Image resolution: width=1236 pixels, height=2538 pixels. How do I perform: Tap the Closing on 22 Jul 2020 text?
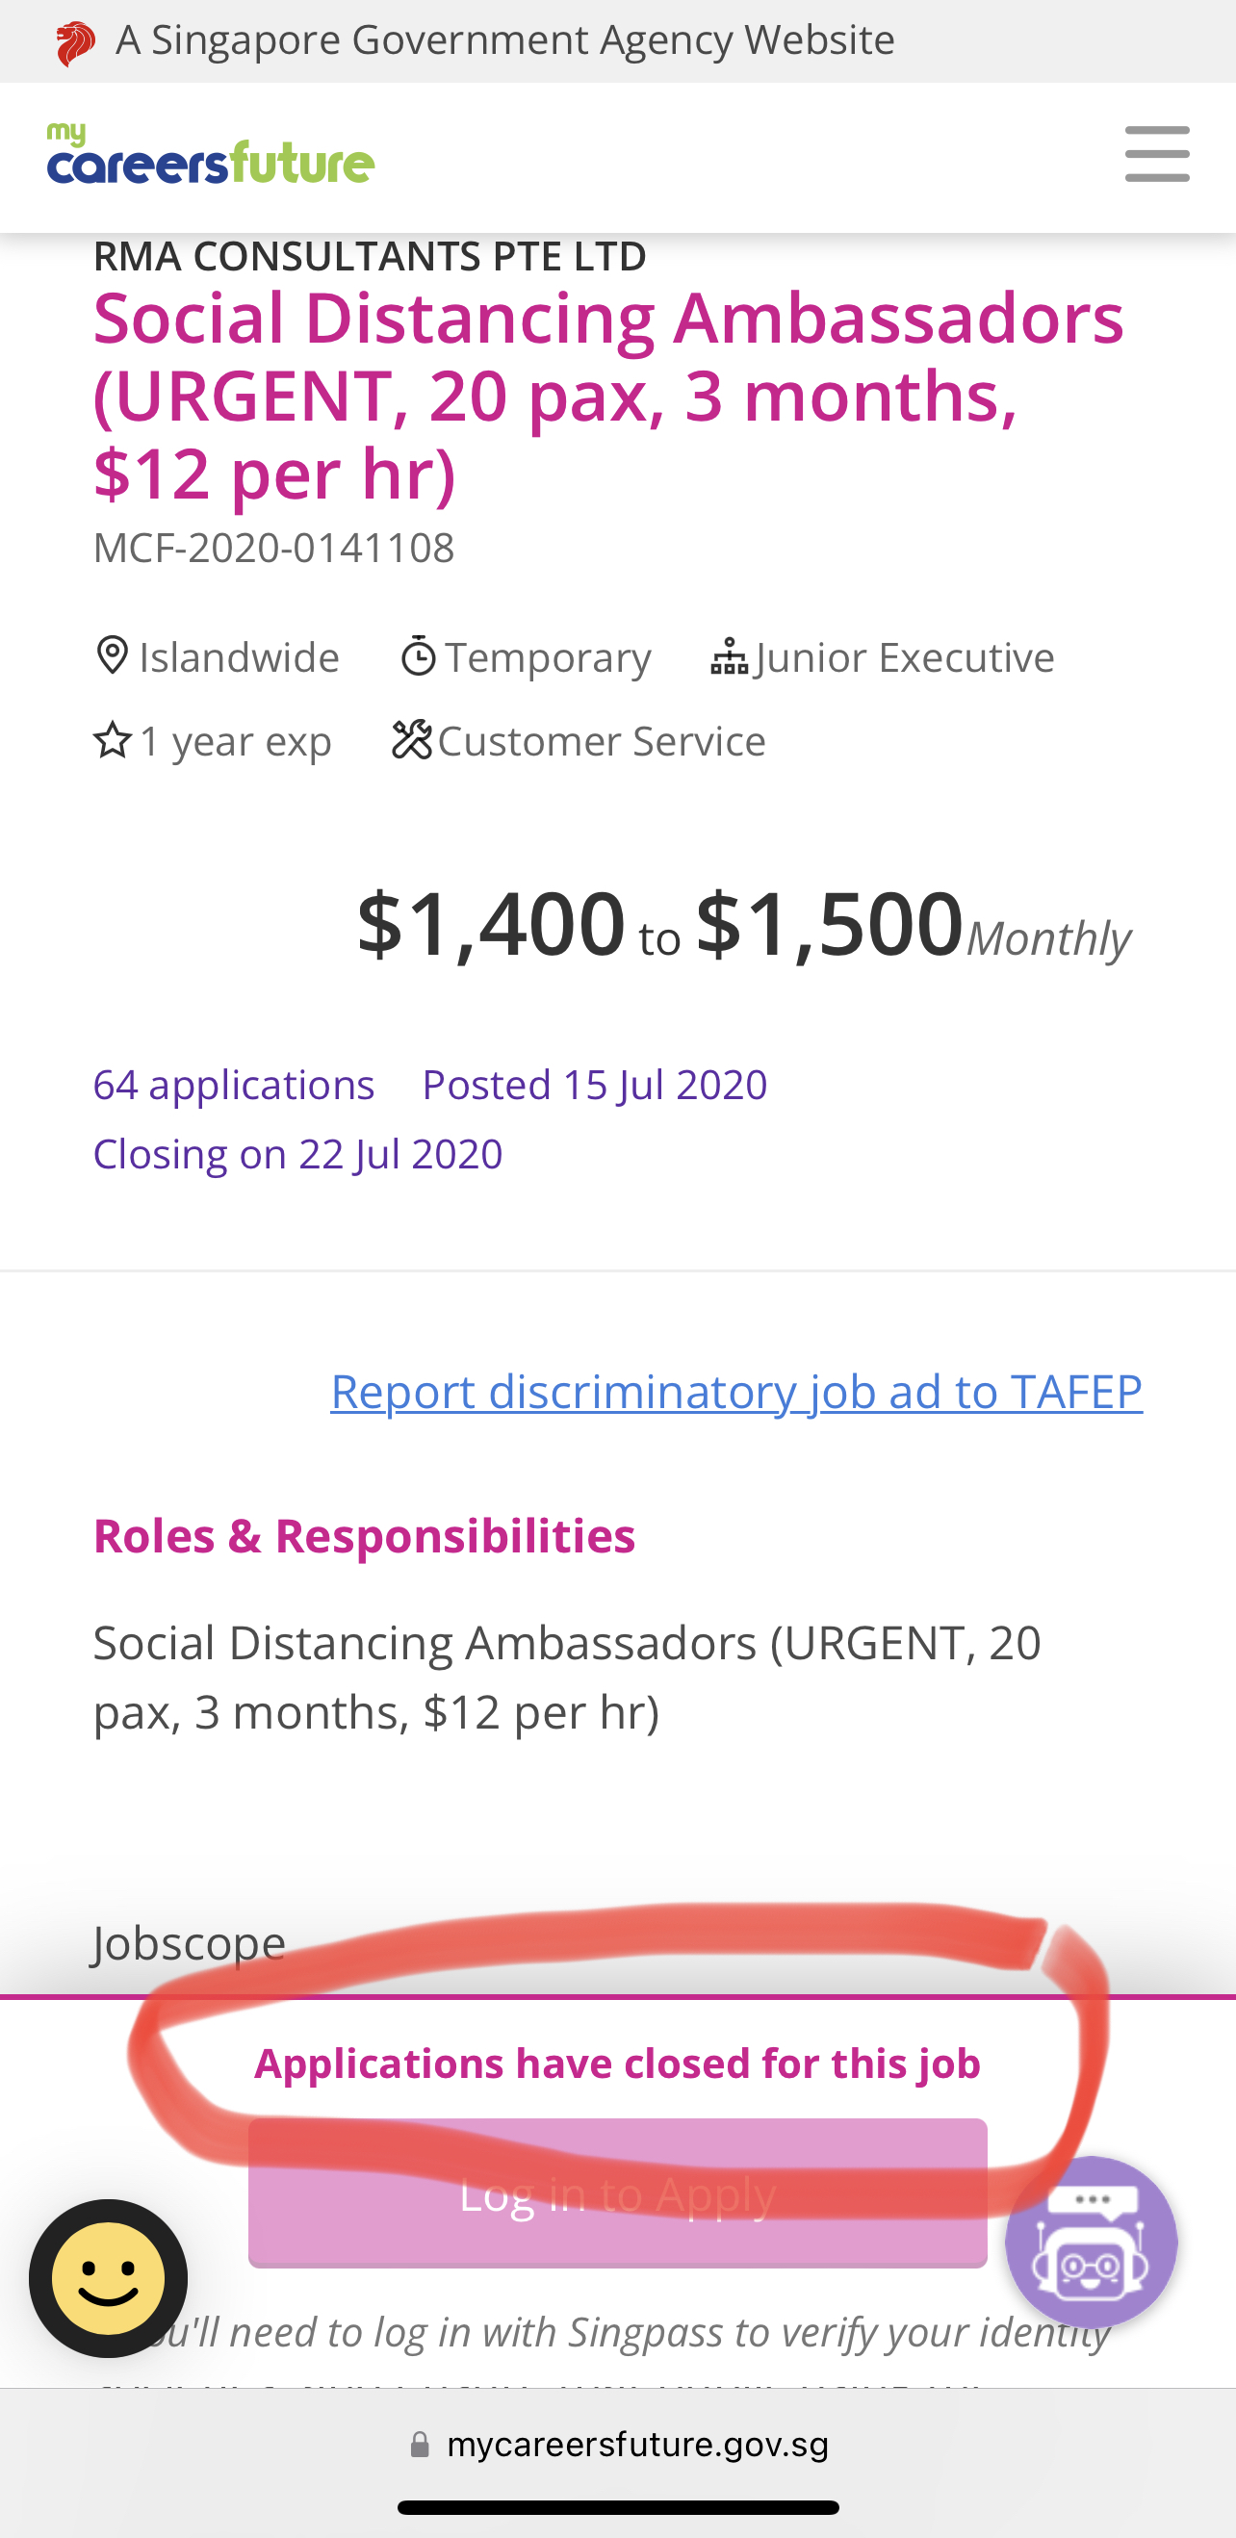[x=297, y=1154]
